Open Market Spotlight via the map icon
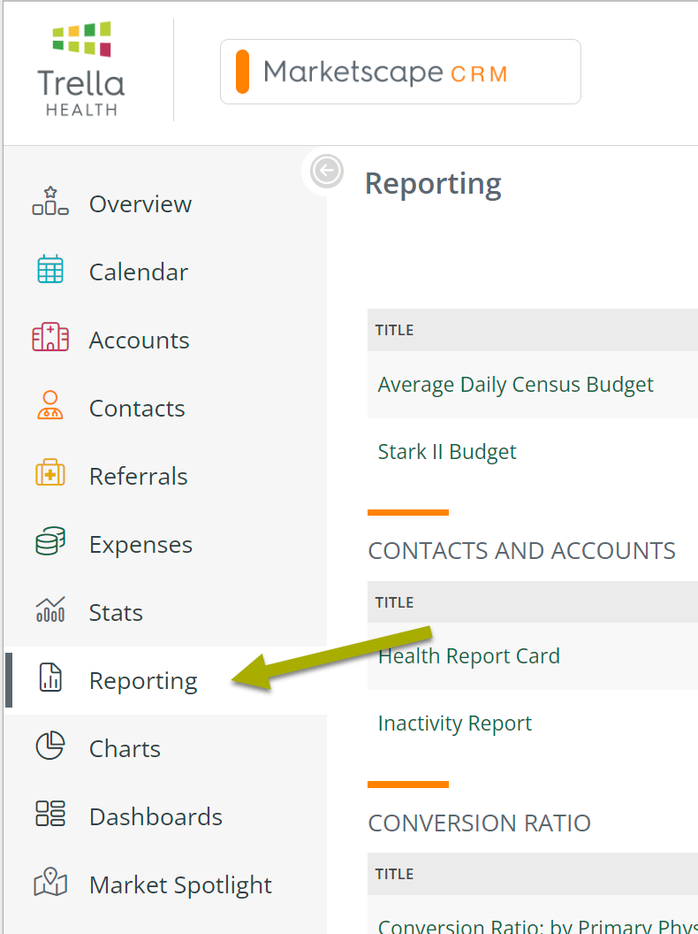 pyautogui.click(x=50, y=884)
